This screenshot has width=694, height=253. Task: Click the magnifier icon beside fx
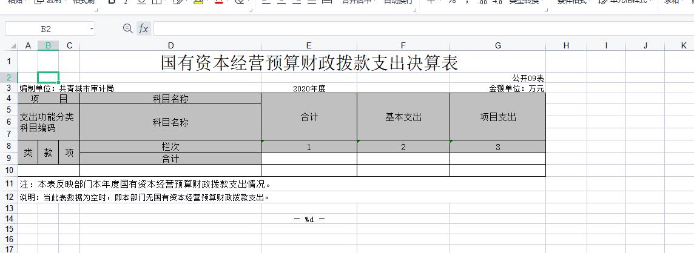[x=127, y=28]
